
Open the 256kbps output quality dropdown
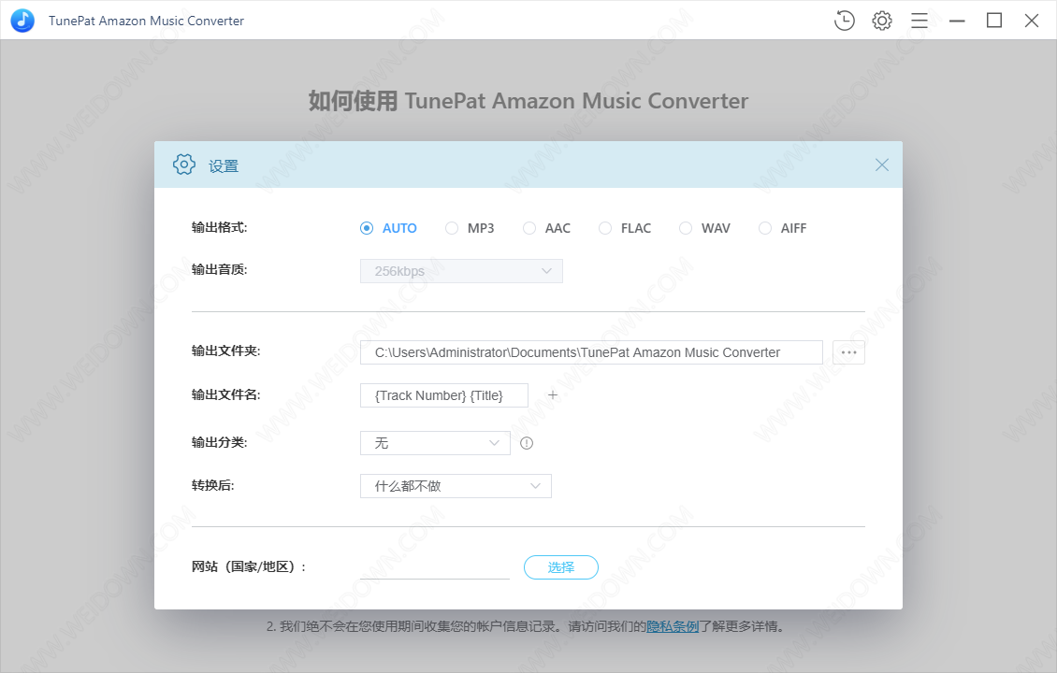461,271
